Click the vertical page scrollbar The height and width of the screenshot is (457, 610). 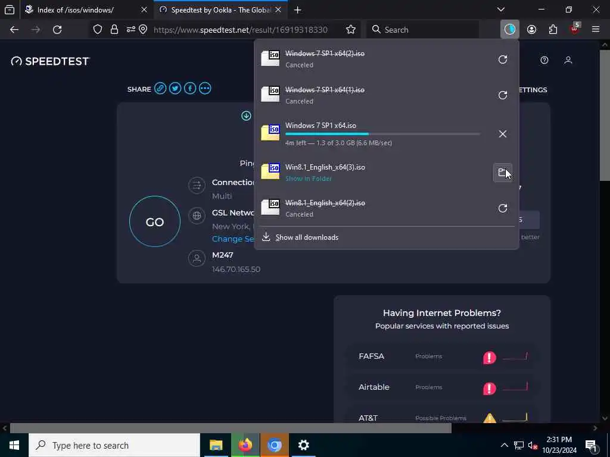605,115
